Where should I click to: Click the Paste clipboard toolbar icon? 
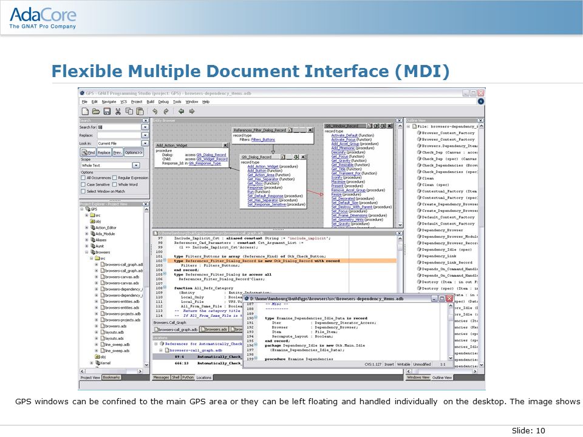(x=140, y=111)
